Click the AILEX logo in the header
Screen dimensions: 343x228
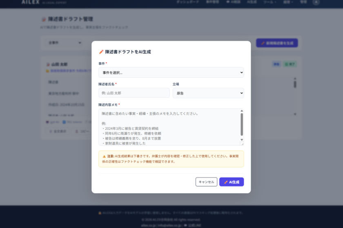click(30, 2)
